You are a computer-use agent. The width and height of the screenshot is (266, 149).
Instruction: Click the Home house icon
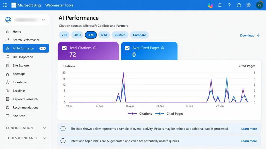click(x=8, y=31)
